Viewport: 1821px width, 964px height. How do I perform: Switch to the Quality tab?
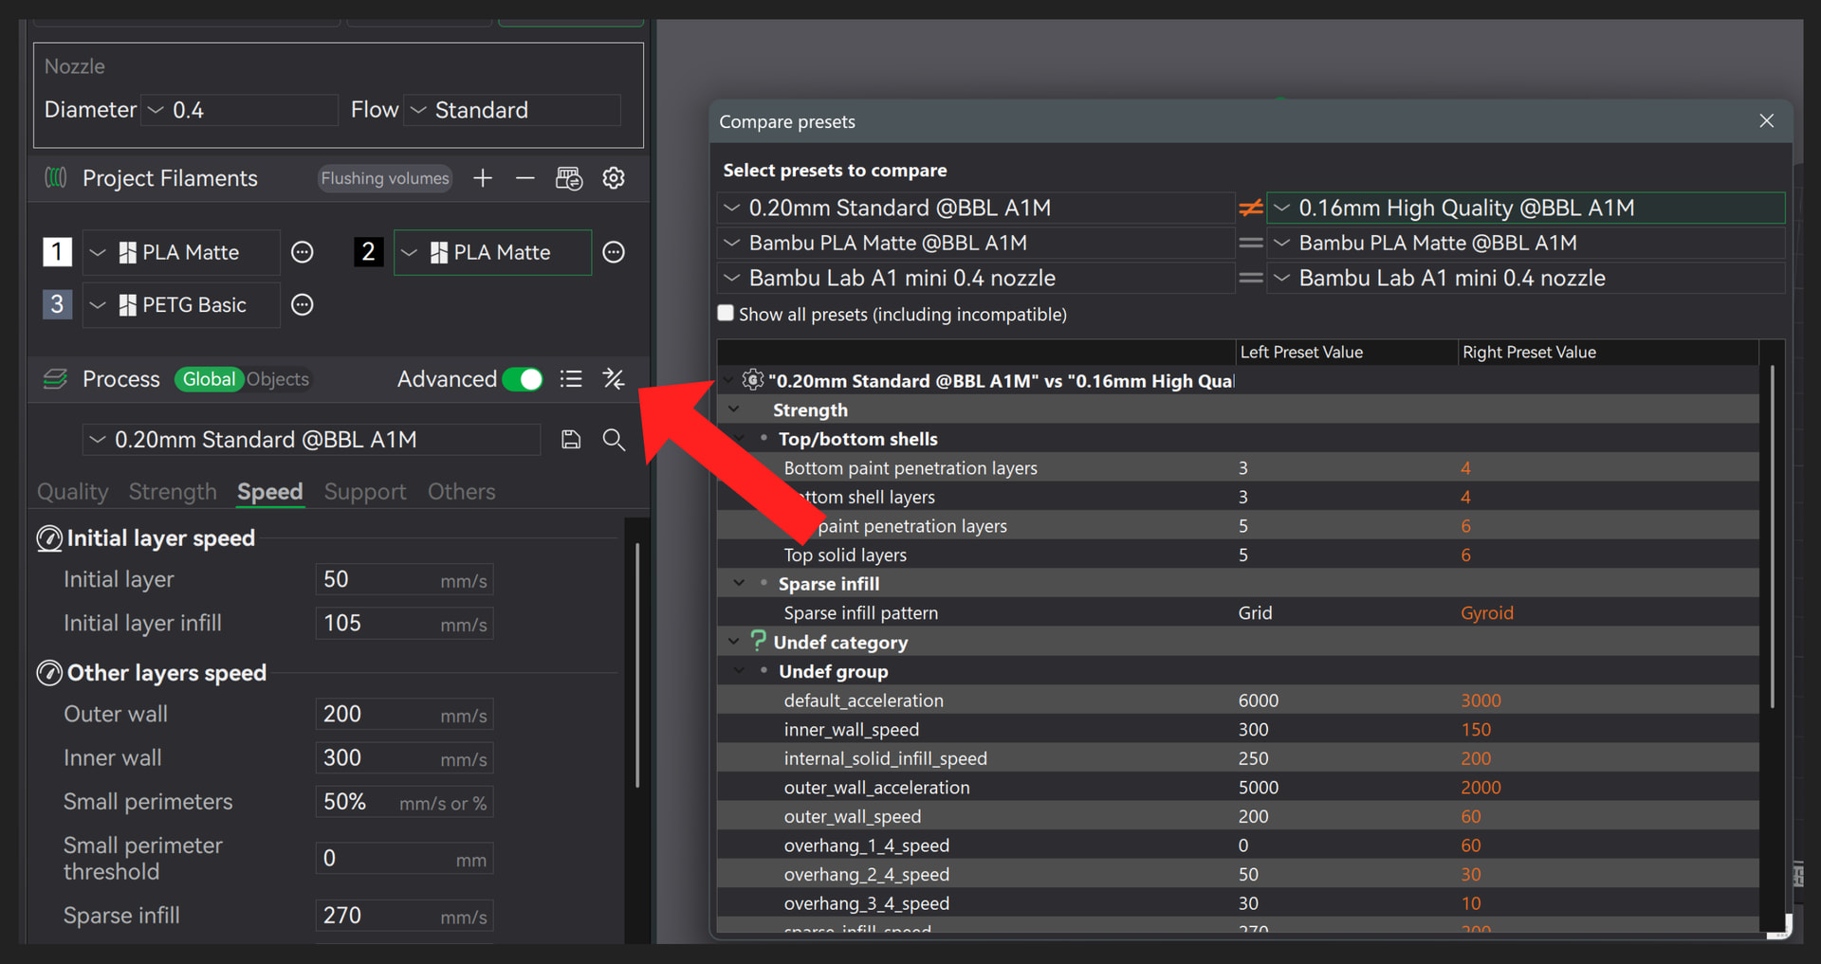tap(72, 492)
